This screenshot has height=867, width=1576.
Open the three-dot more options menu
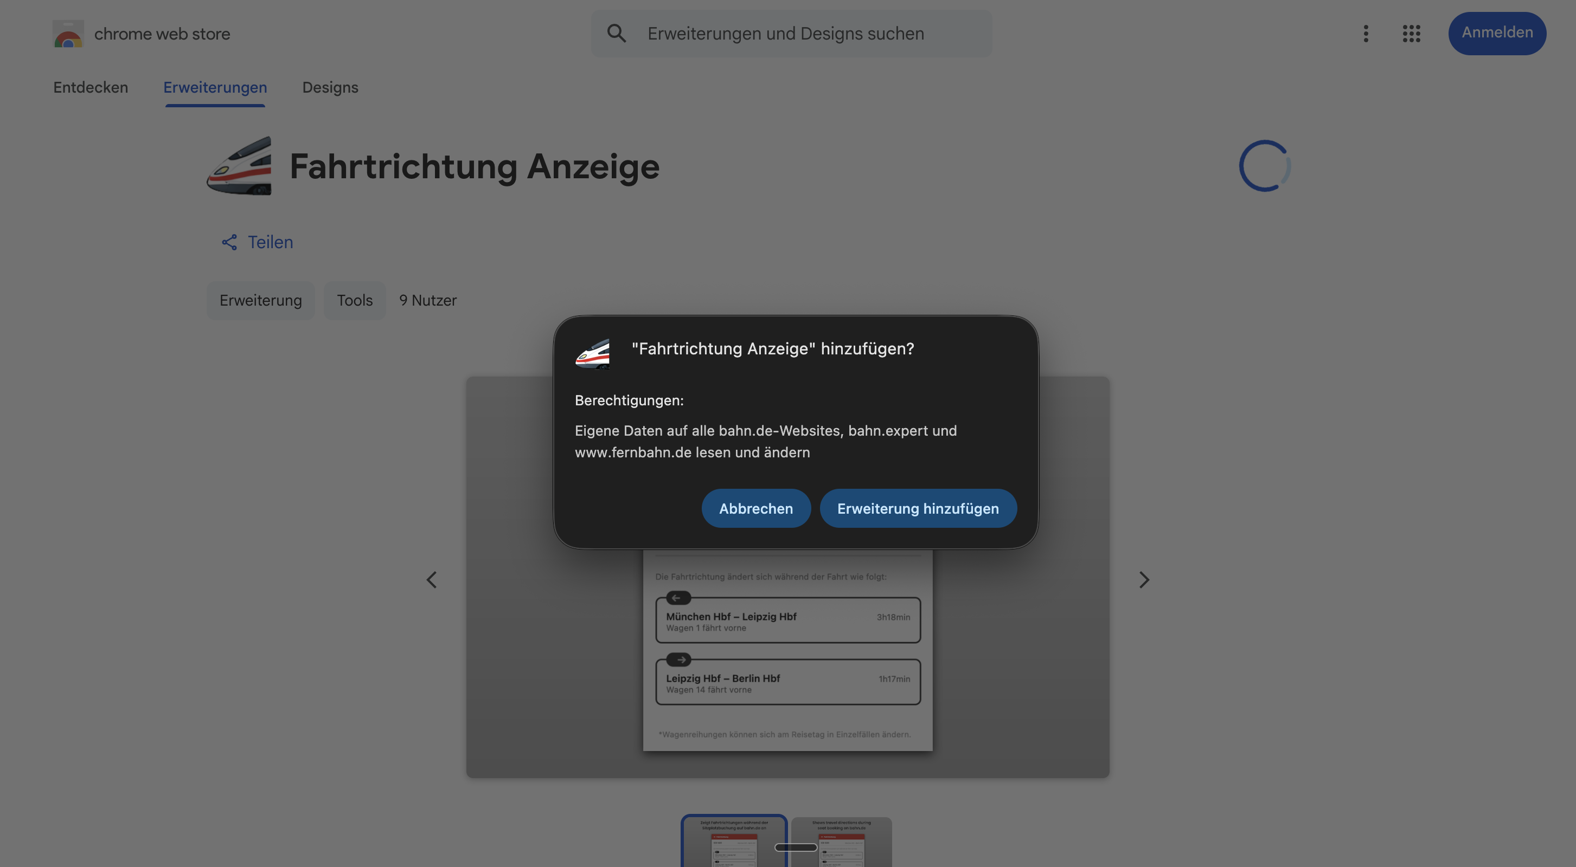[x=1366, y=34]
